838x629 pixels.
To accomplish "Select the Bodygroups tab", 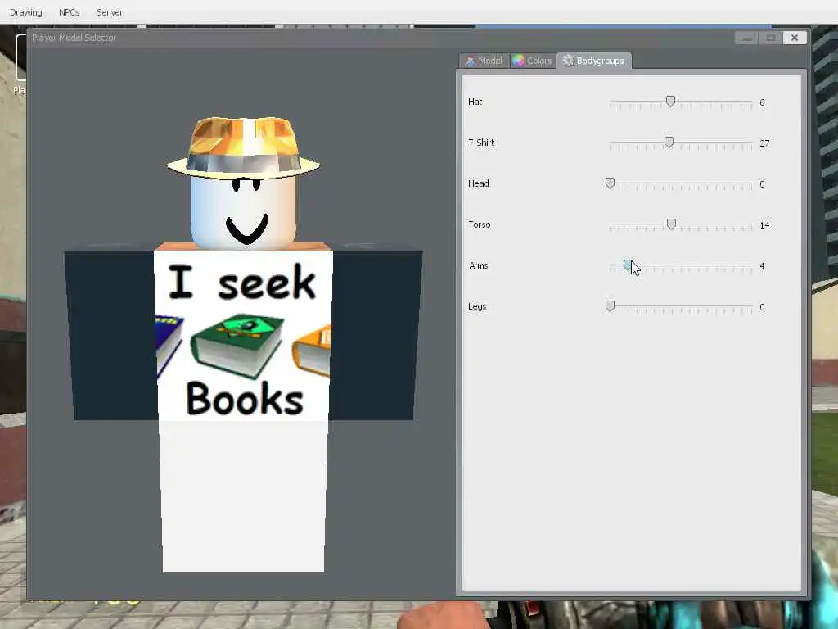I will (594, 61).
